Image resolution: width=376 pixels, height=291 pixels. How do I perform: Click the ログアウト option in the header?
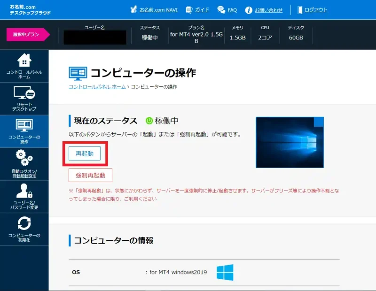[x=314, y=9]
